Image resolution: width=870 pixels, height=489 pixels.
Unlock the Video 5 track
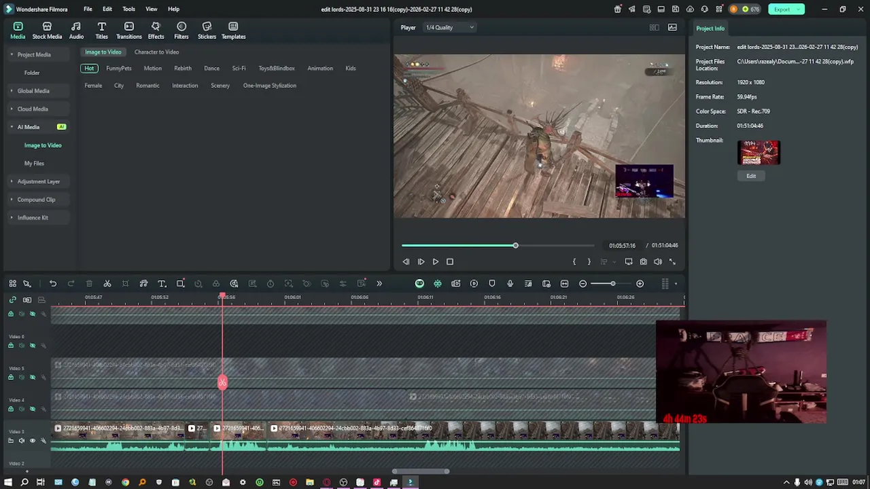point(10,378)
